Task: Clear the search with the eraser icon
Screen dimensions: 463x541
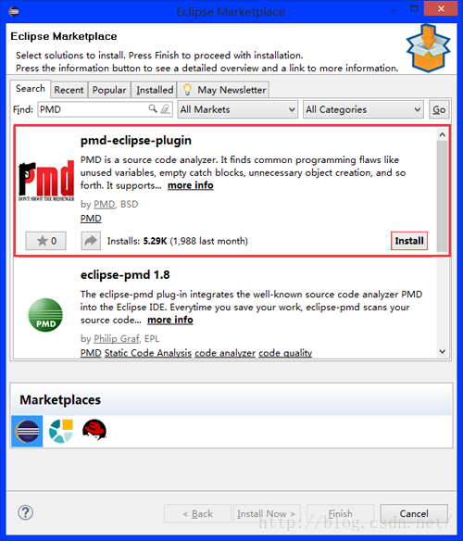Action: [x=166, y=109]
